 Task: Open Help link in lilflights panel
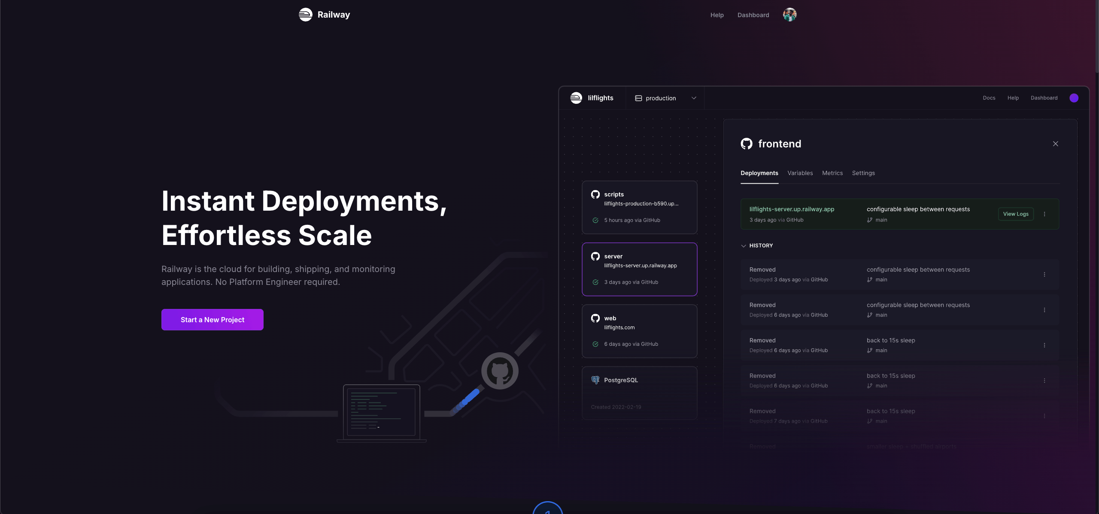point(1013,98)
